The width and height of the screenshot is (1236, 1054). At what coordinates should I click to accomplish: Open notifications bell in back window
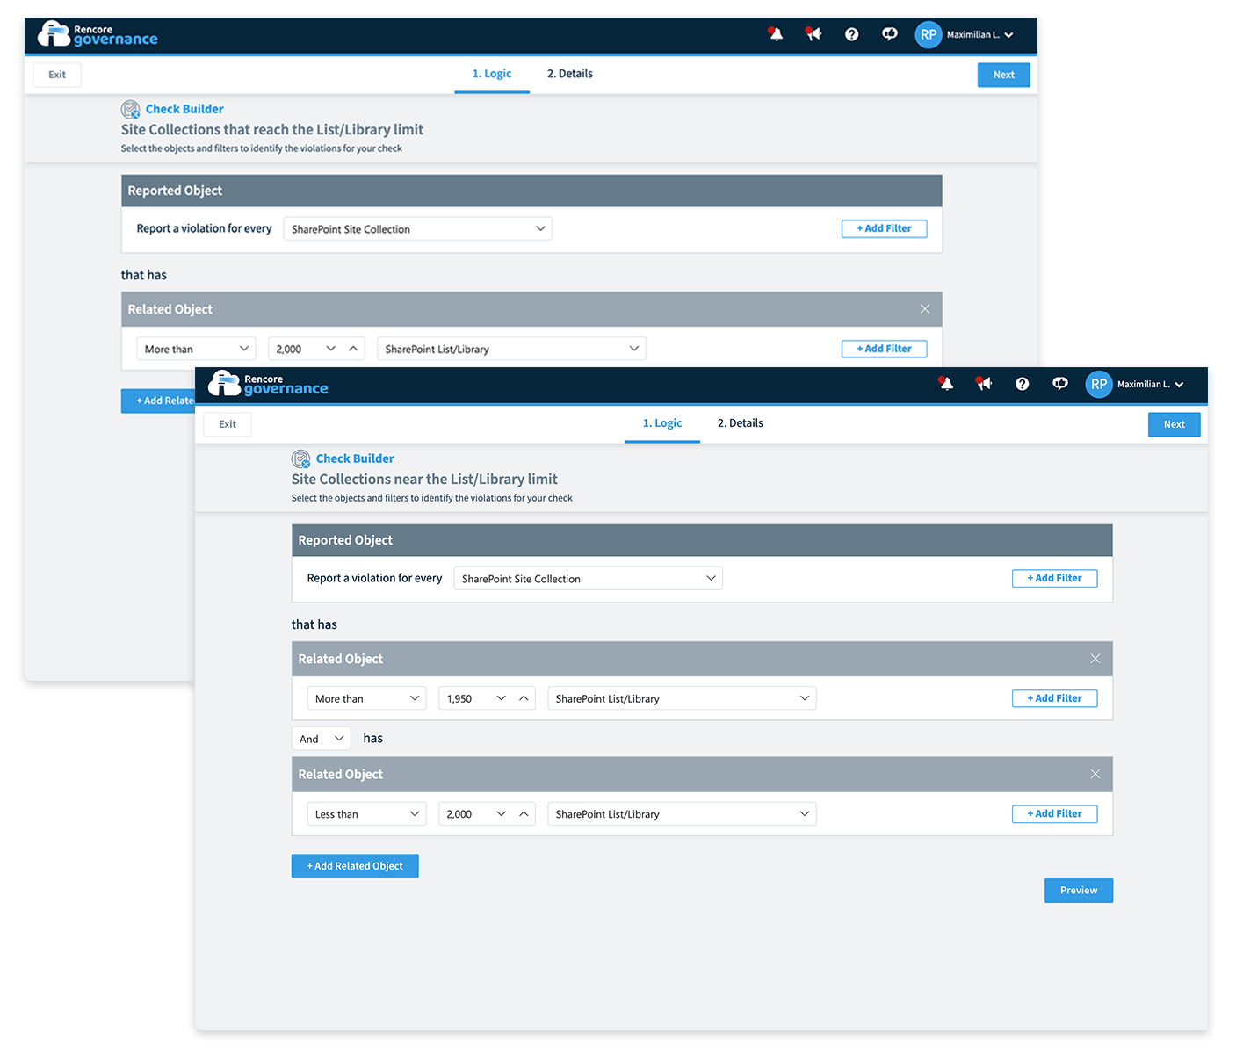776,34
